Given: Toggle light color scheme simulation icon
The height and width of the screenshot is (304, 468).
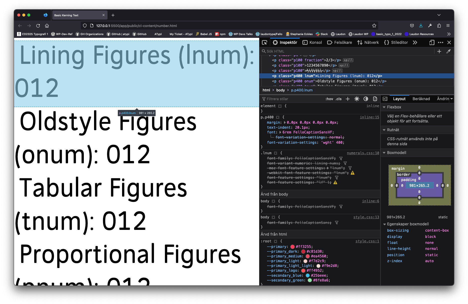Looking at the screenshot, I should click(357, 99).
